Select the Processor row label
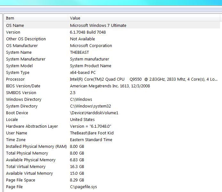Screen dimensions: 222x192 [15, 79]
